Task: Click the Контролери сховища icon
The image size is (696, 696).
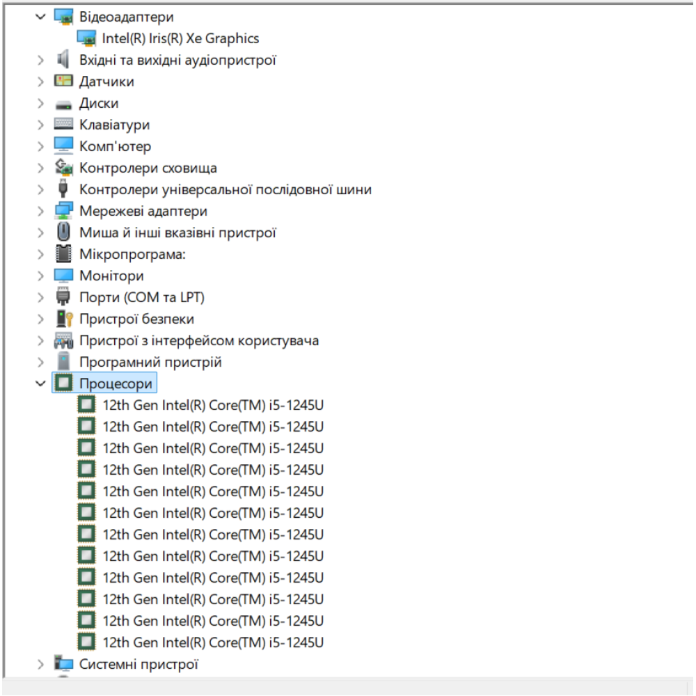Action: [x=63, y=167]
